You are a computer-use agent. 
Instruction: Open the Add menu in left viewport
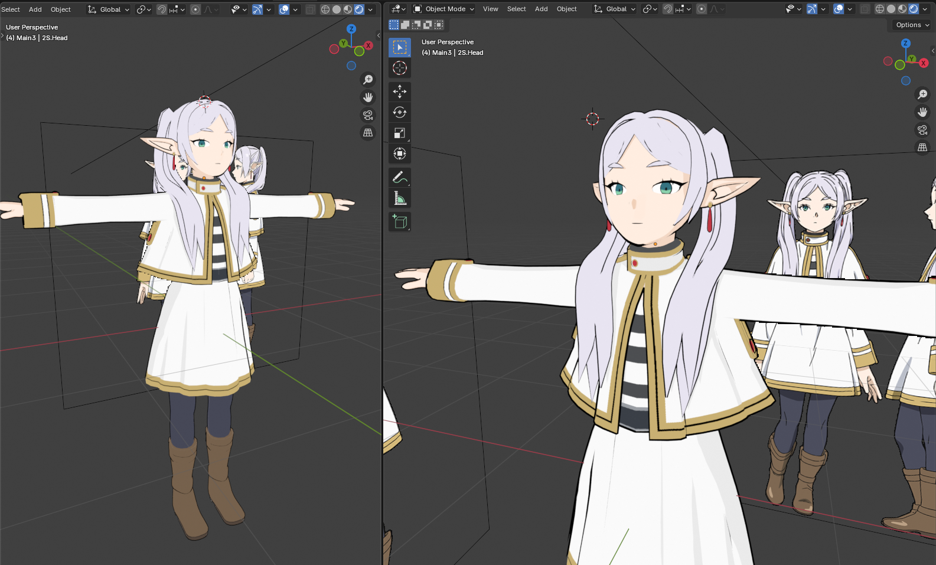pyautogui.click(x=35, y=9)
